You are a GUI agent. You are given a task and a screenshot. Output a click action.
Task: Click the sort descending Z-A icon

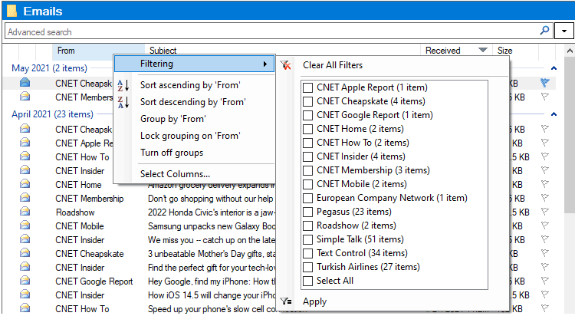coord(123,102)
